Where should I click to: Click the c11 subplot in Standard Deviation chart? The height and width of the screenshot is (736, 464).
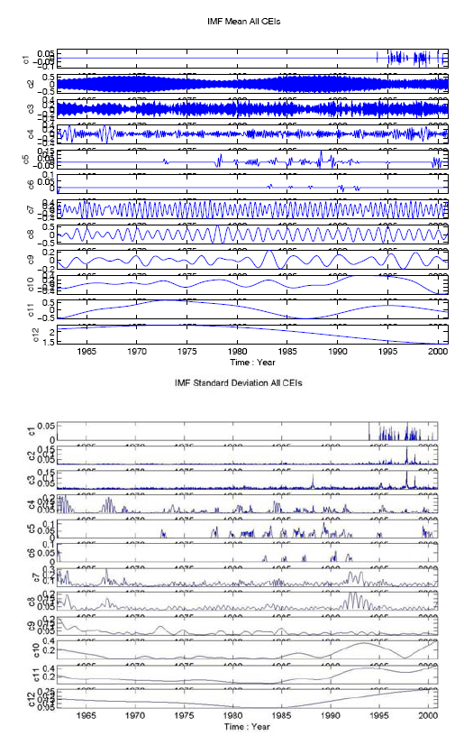click(248, 675)
